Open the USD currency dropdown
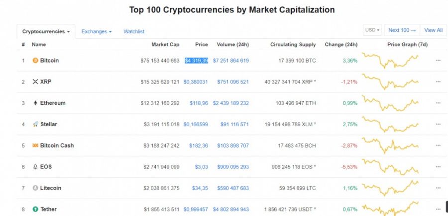Viewport: 448px width, 216px height. (x=372, y=30)
